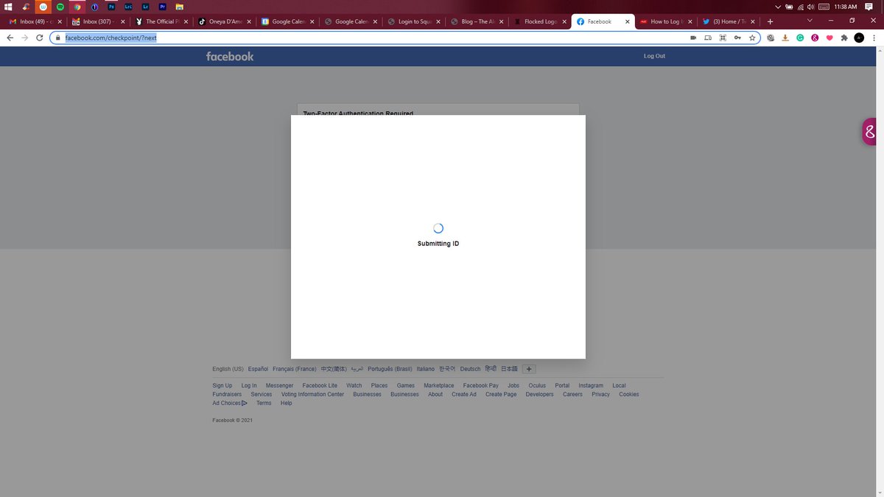Open the Create Page footer link
This screenshot has width=884, height=497.
pyautogui.click(x=501, y=395)
